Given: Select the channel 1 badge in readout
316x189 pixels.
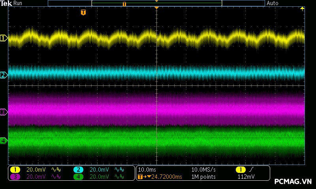Looking at the screenshot, I should point(15,170).
